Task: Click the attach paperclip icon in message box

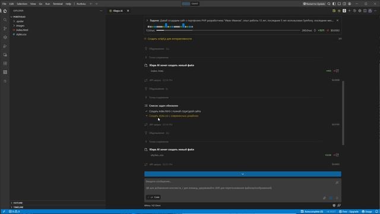Action: [x=325, y=198]
